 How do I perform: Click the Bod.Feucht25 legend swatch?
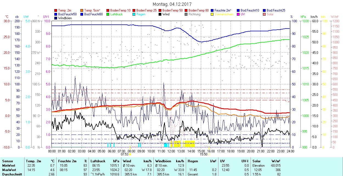(x=264, y=10)
